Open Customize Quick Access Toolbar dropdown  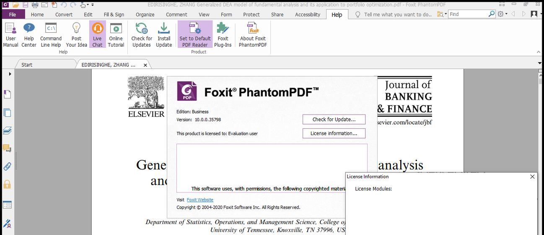point(93,5)
